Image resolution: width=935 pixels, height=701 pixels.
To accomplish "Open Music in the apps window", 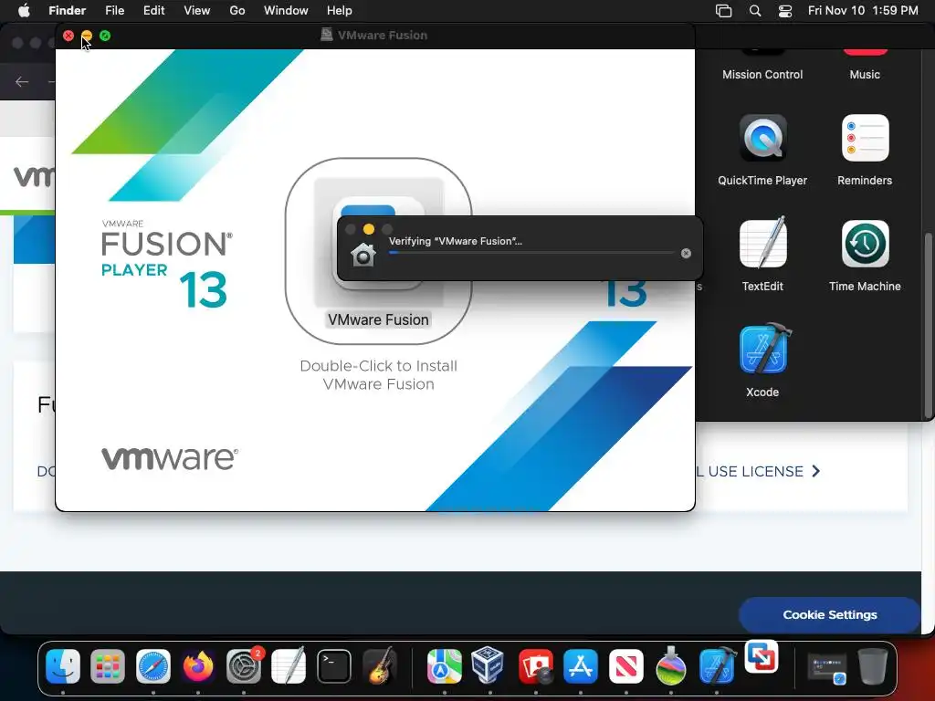I will [865, 75].
